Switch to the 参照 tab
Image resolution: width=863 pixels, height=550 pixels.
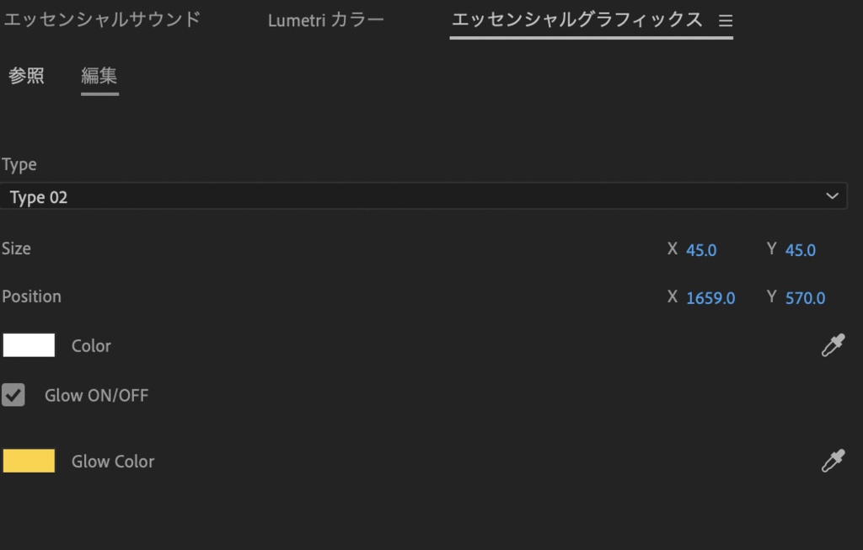point(26,75)
